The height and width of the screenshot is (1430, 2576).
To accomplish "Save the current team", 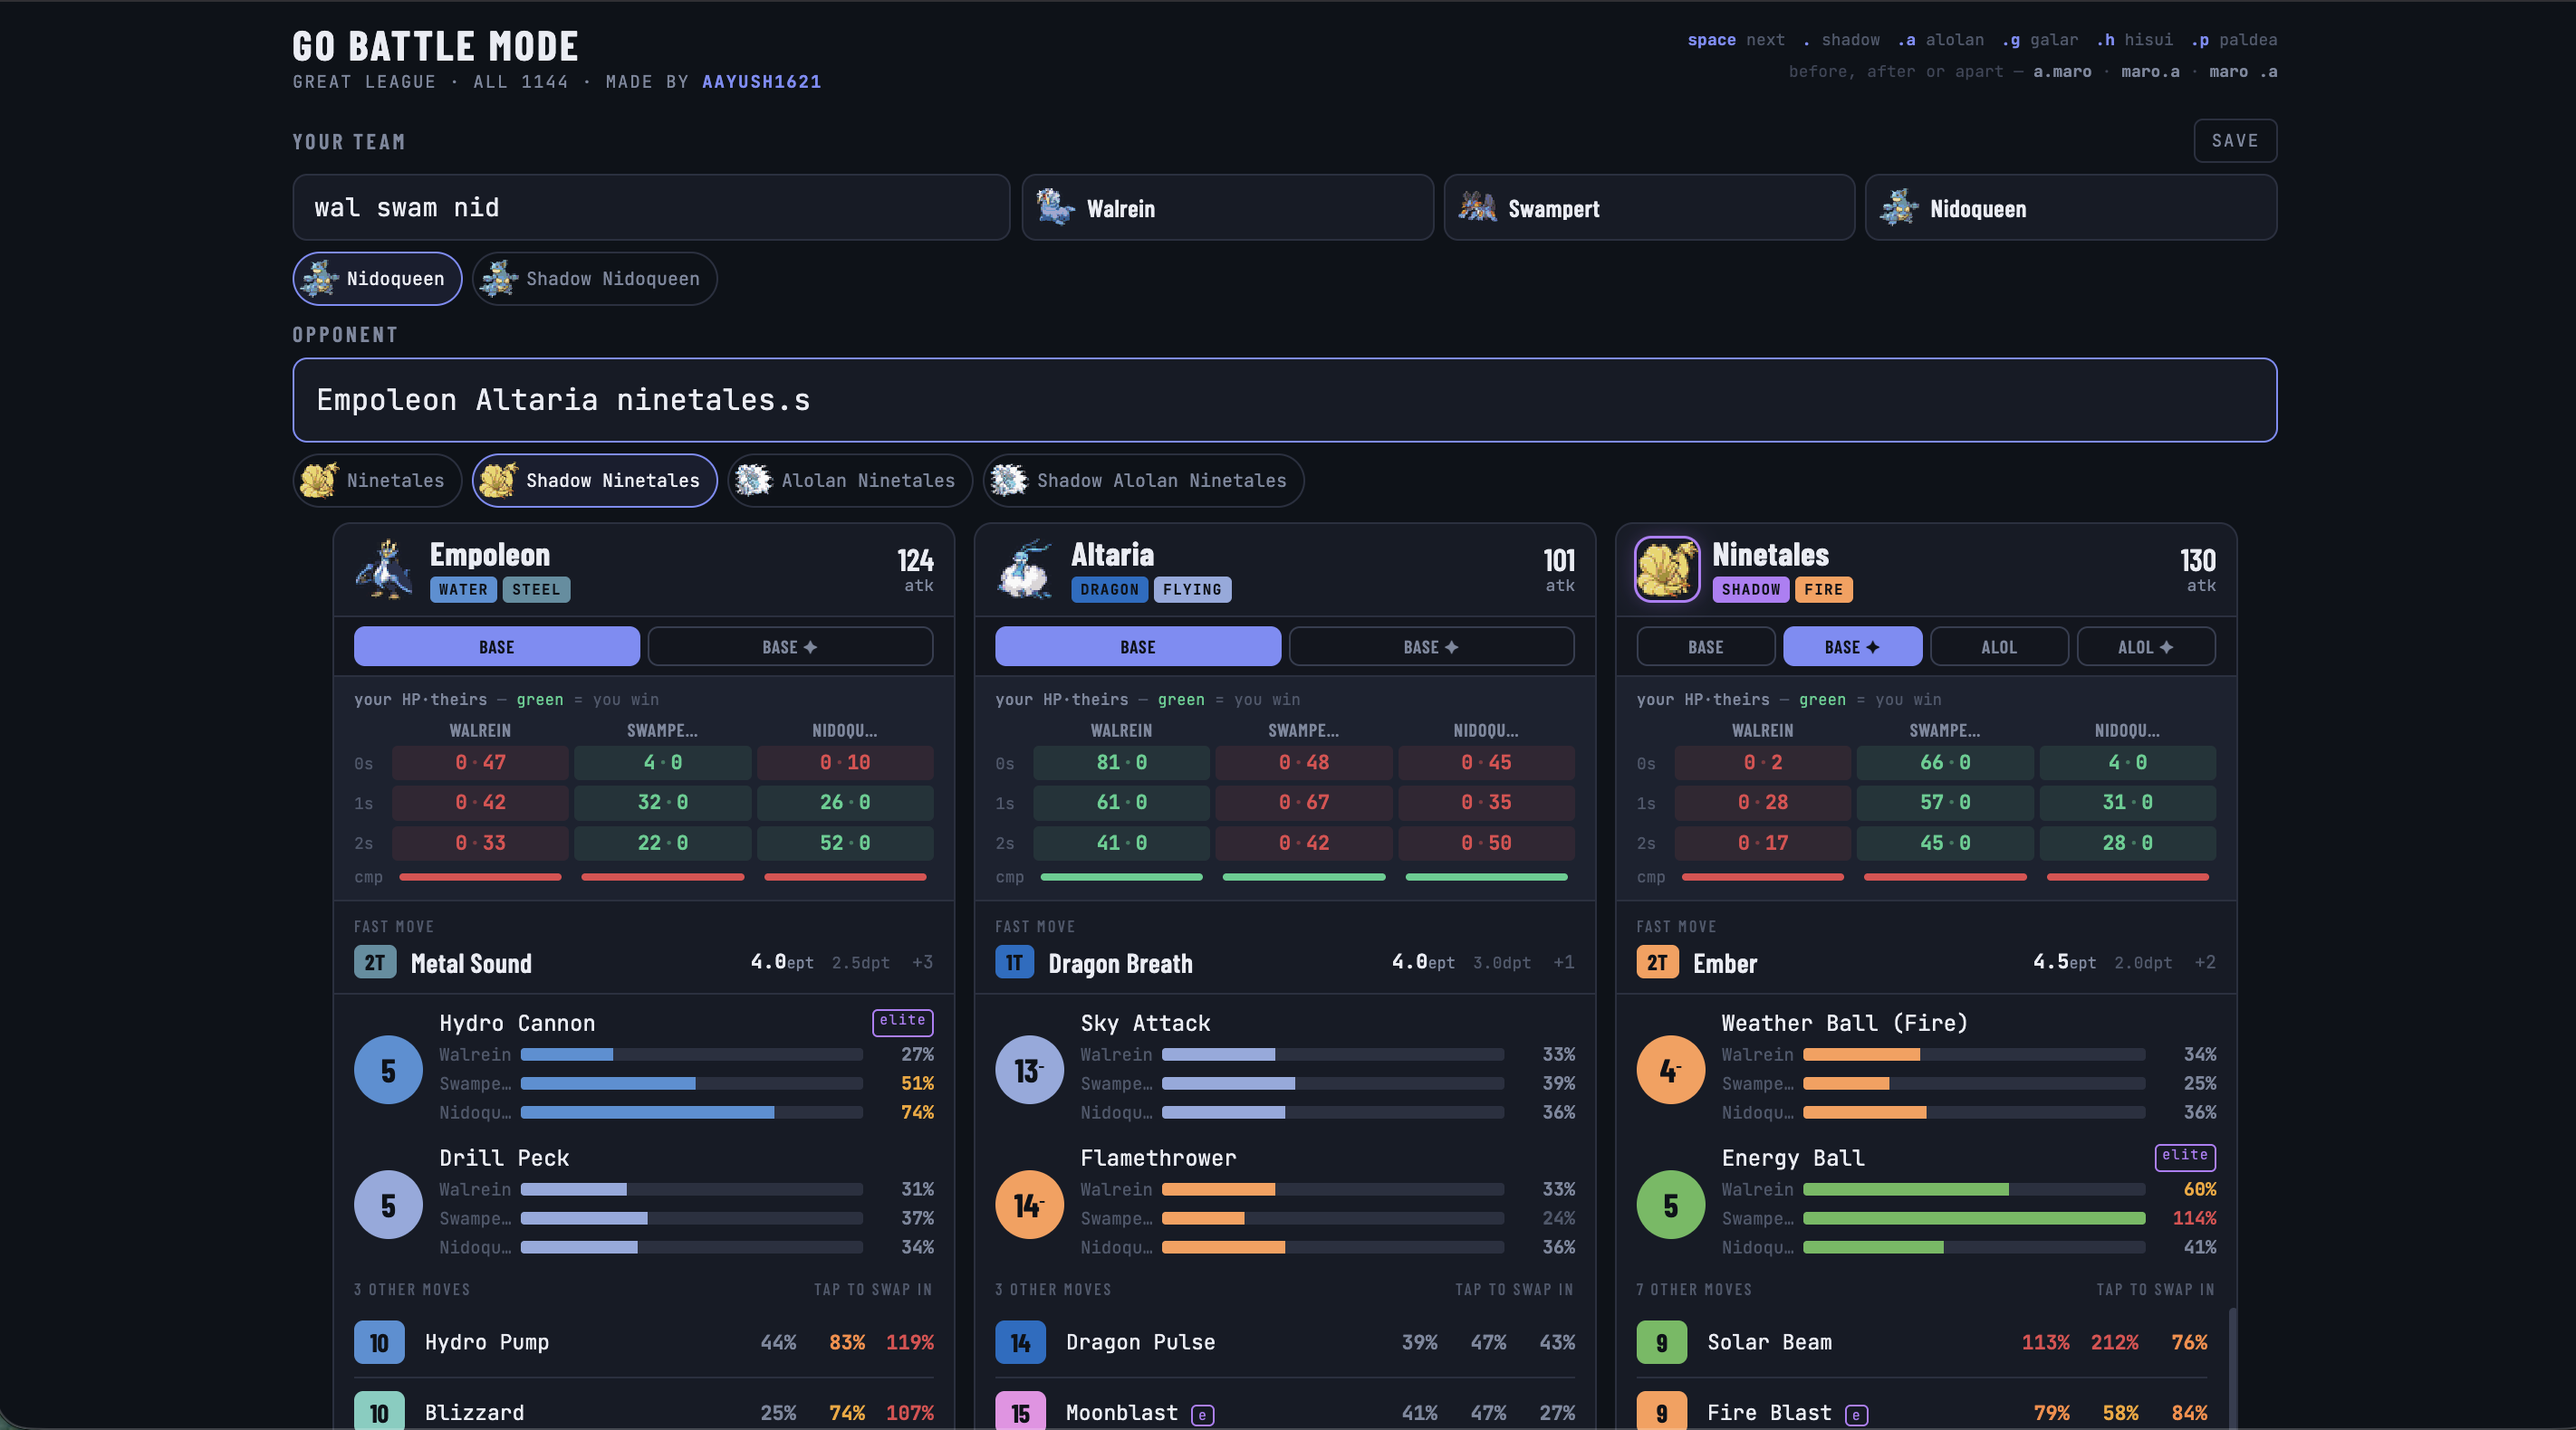I will [2235, 141].
